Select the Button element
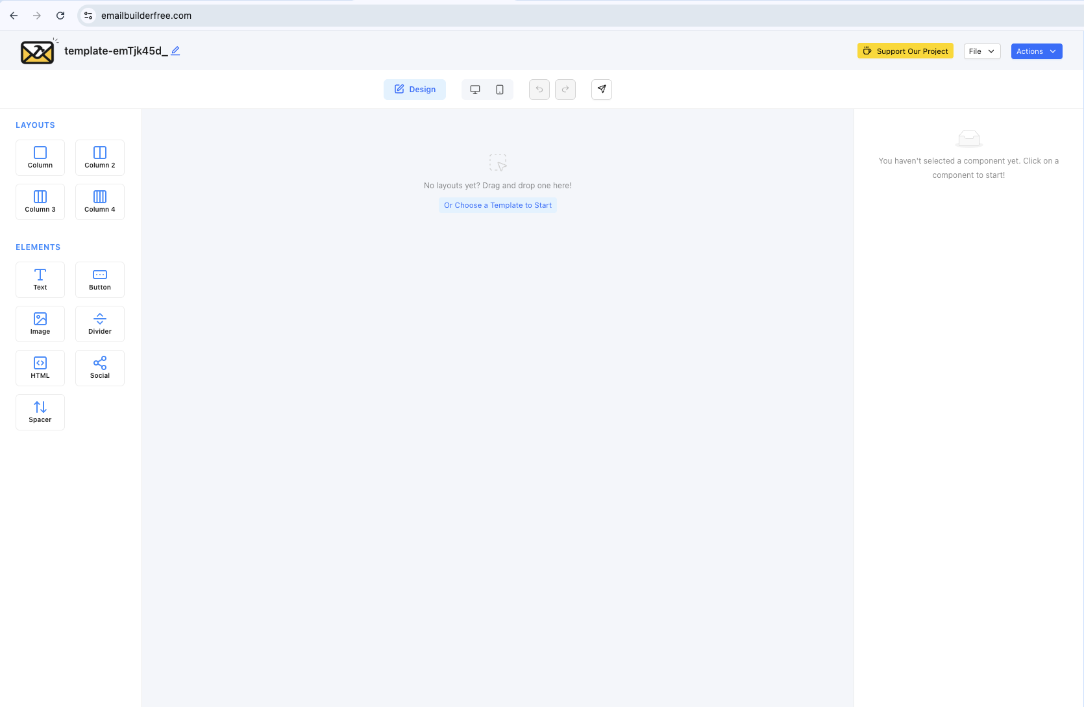Image resolution: width=1084 pixels, height=707 pixels. pyautogui.click(x=100, y=280)
